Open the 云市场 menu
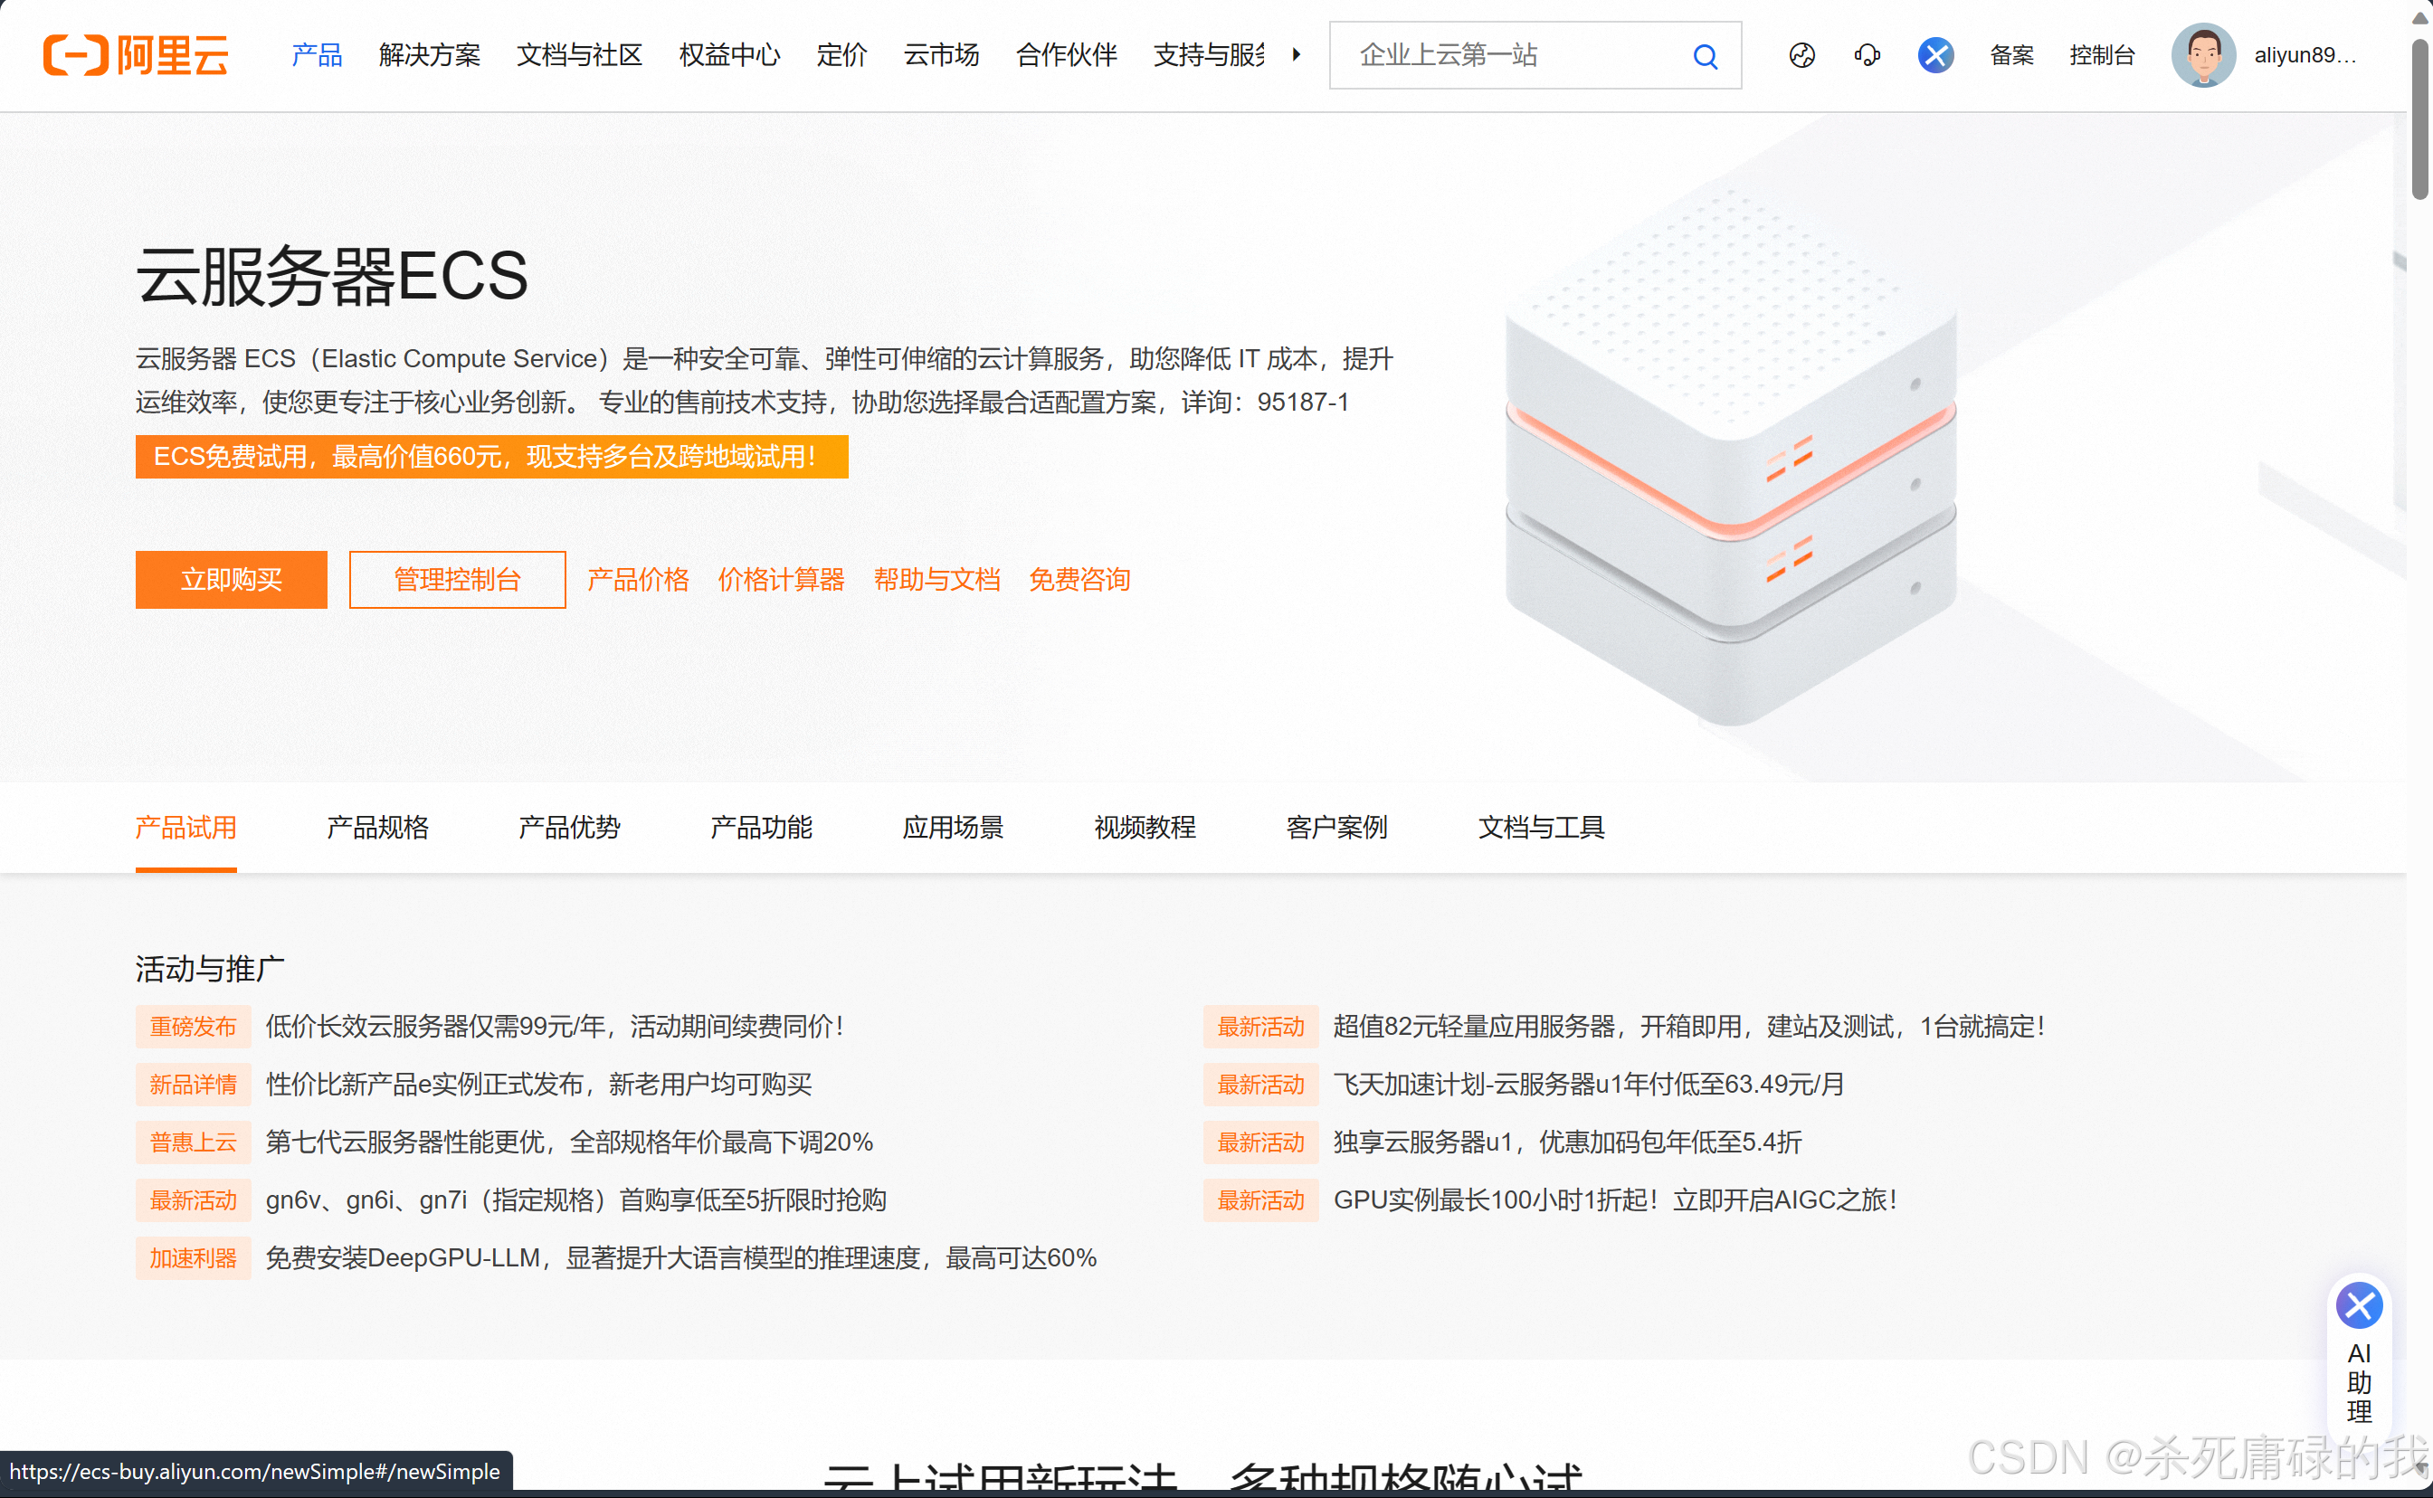Screen dimensions: 2433x1498 point(940,54)
